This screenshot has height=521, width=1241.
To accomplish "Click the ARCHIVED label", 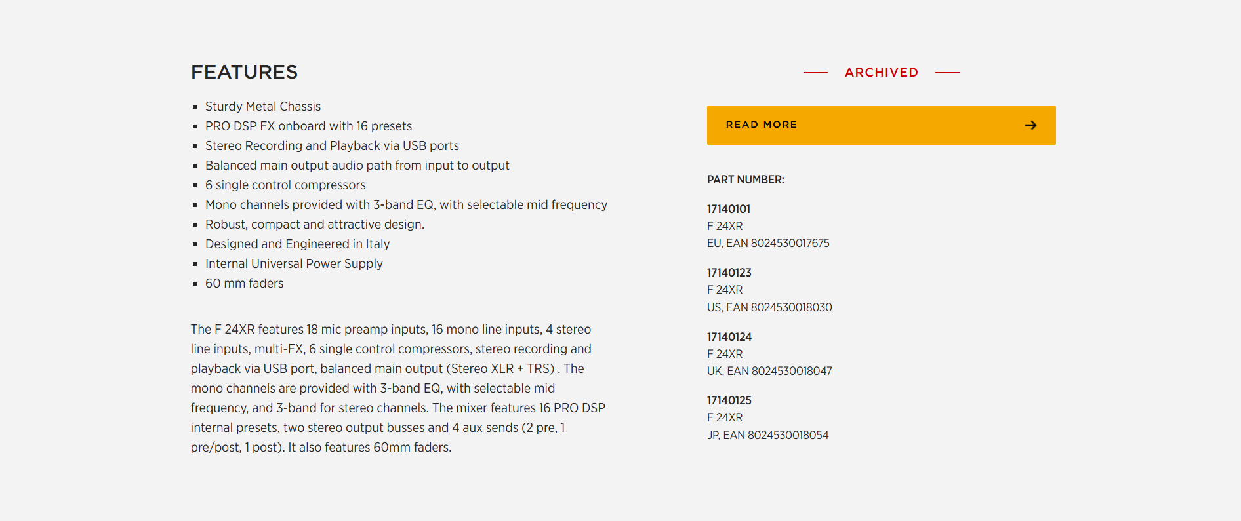I will (881, 72).
